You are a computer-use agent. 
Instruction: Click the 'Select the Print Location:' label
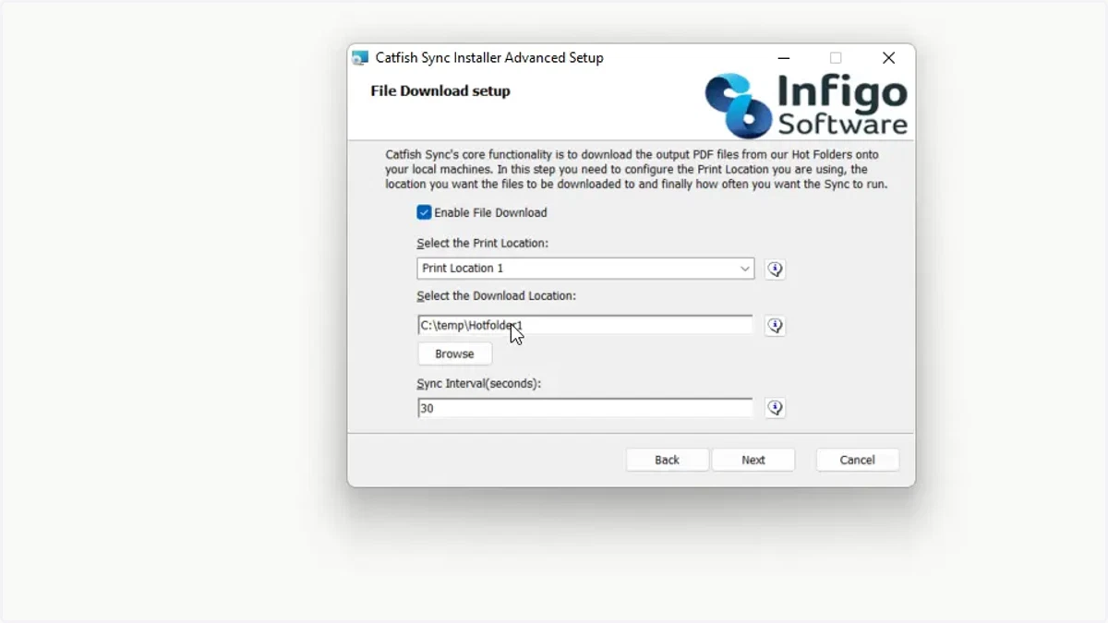coord(482,244)
